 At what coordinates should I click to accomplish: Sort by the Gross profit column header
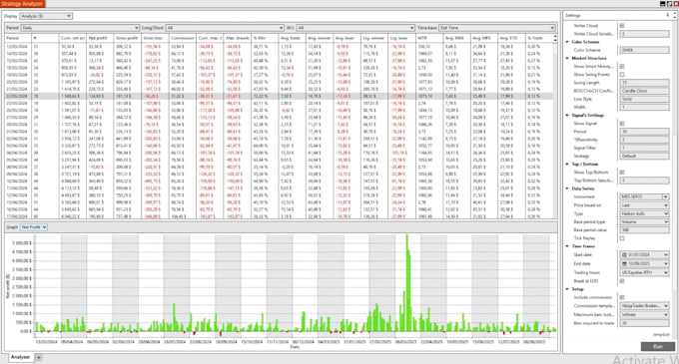(128, 38)
